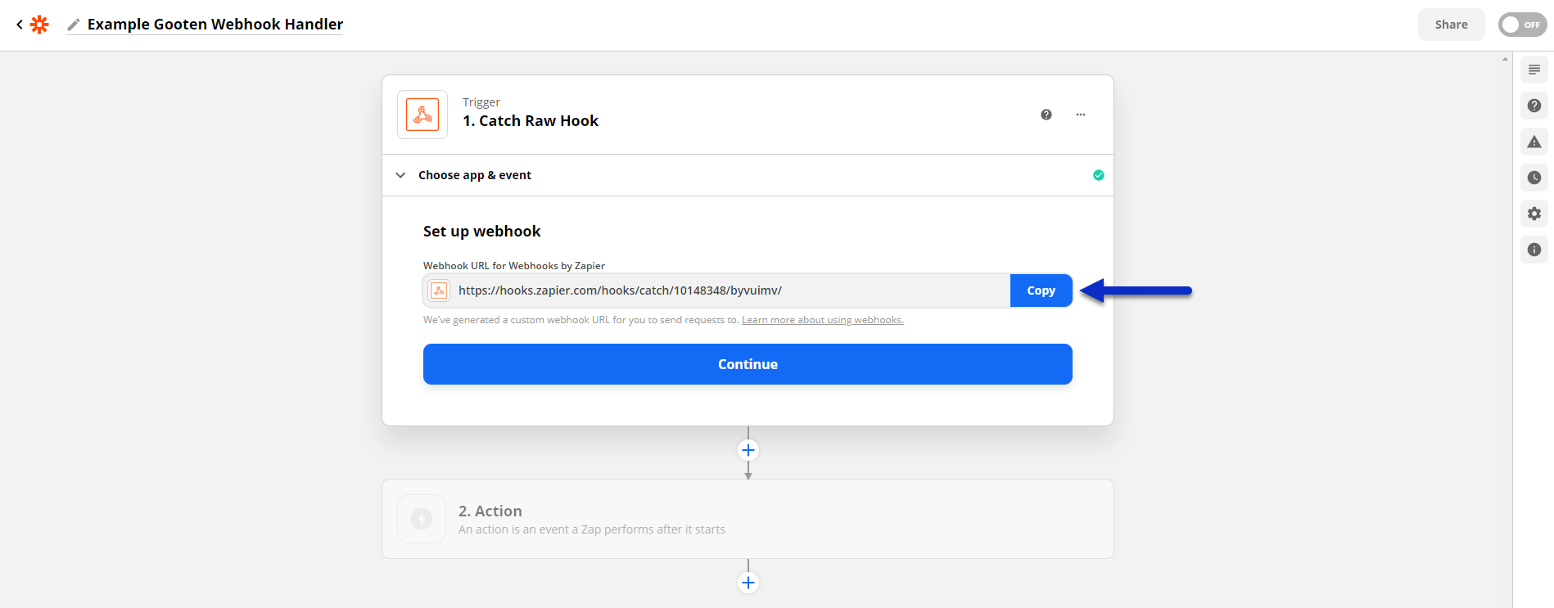Image resolution: width=1554 pixels, height=608 pixels.
Task: View Zap warnings triangle icon
Action: pyautogui.click(x=1534, y=142)
